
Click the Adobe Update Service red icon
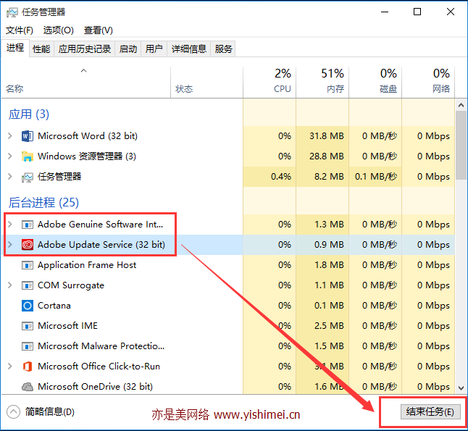click(x=28, y=245)
